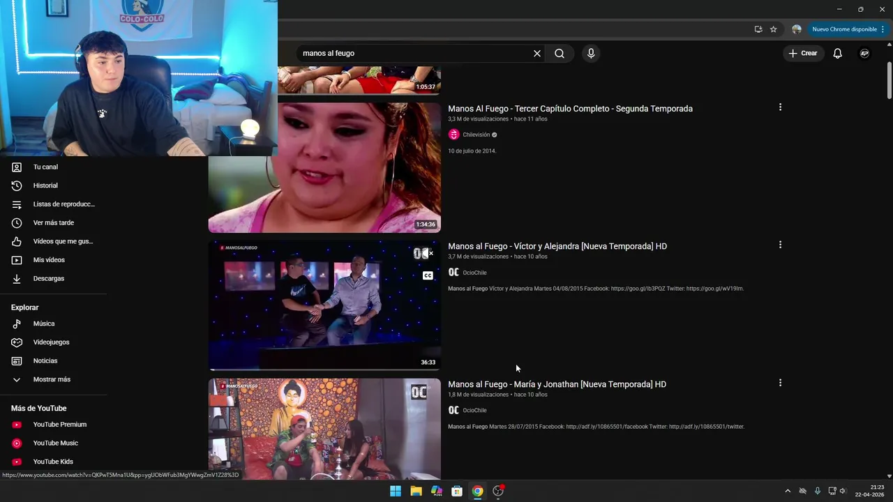Image resolution: width=893 pixels, height=502 pixels.
Task: Click the 1:05:37 video thumbnail at top
Action: coord(359,80)
